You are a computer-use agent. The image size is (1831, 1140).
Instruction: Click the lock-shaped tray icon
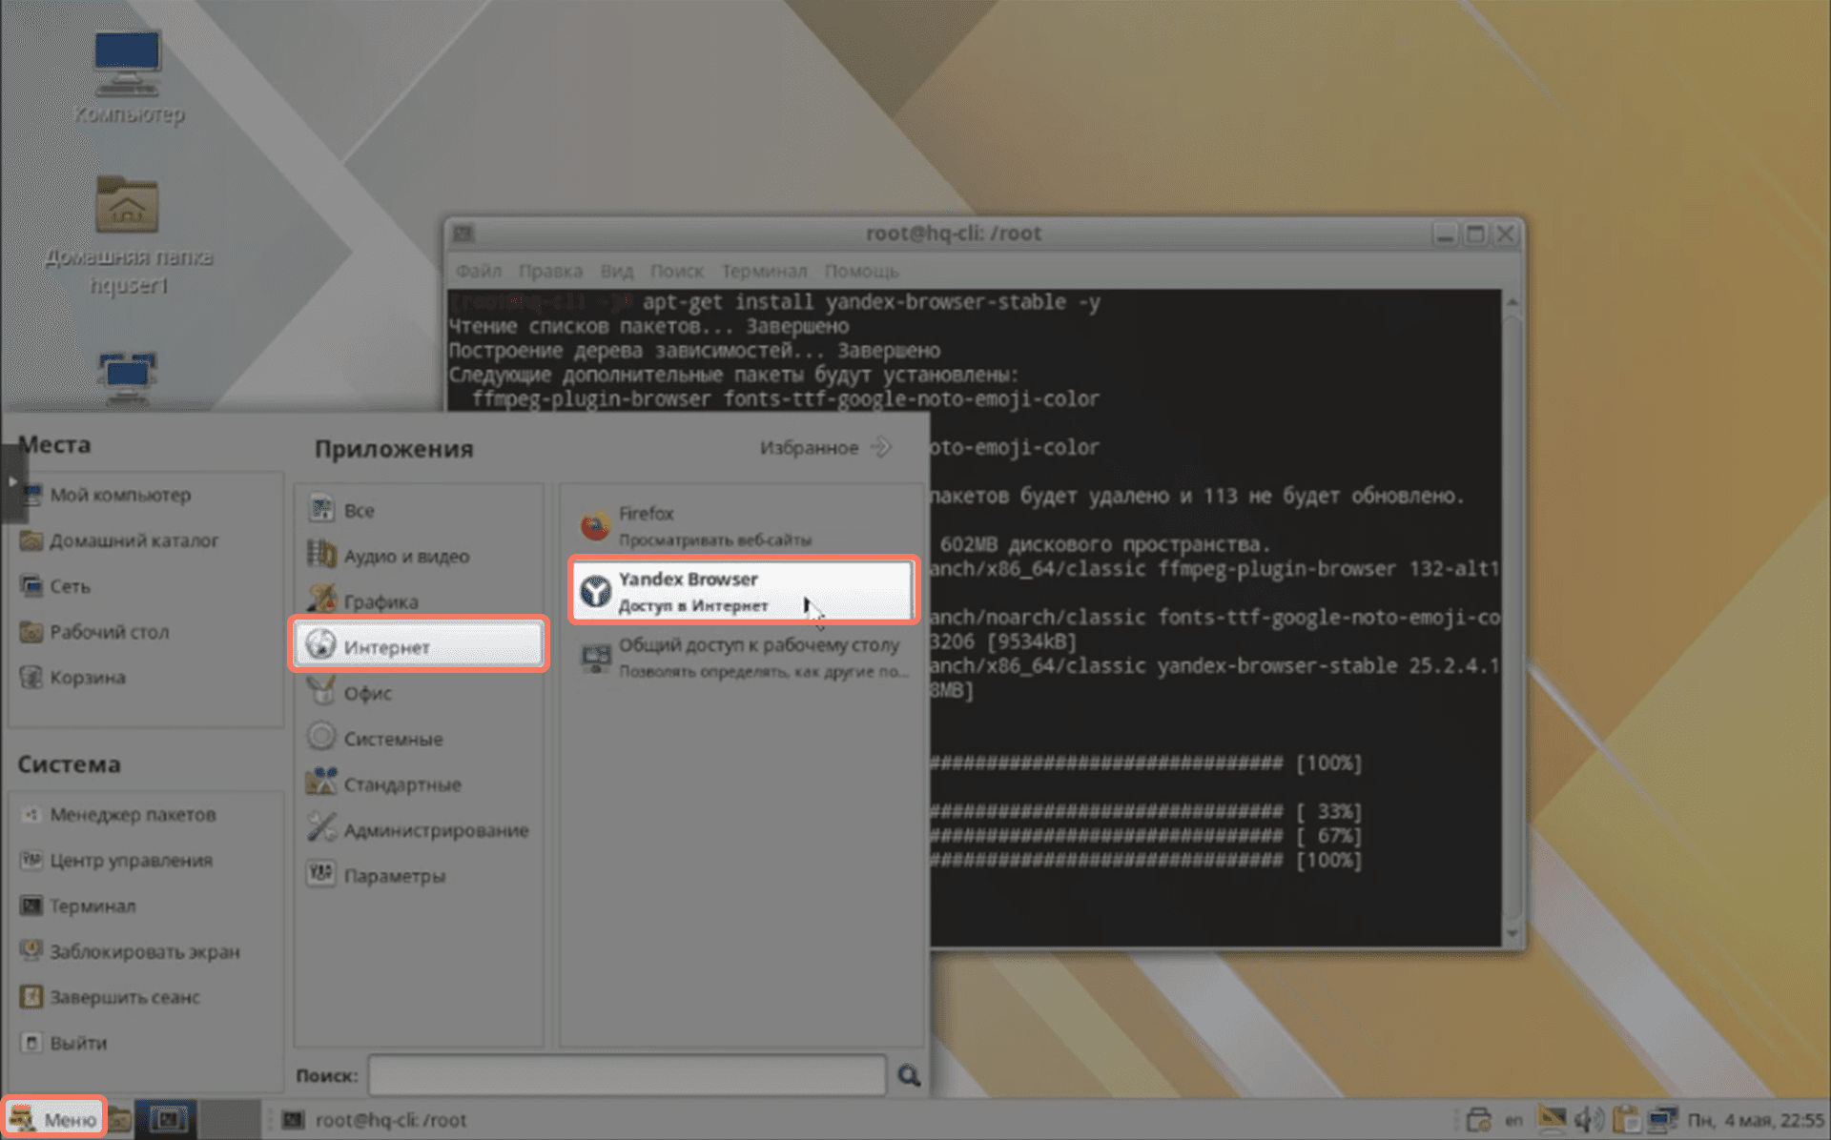(x=1478, y=1119)
